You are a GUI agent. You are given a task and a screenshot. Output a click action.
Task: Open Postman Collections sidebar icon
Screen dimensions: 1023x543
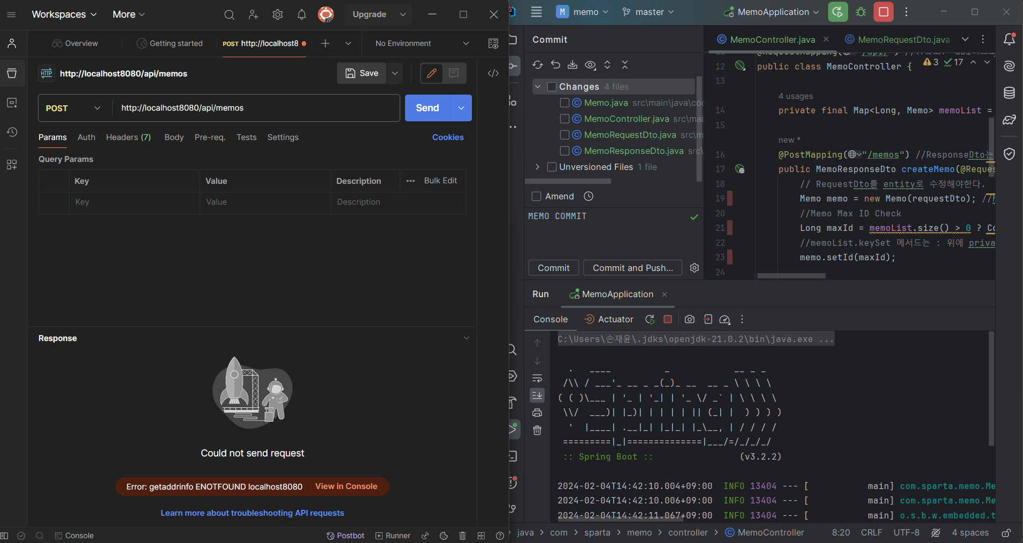[12, 73]
